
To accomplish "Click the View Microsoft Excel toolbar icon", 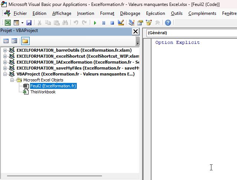I will click(8, 23).
